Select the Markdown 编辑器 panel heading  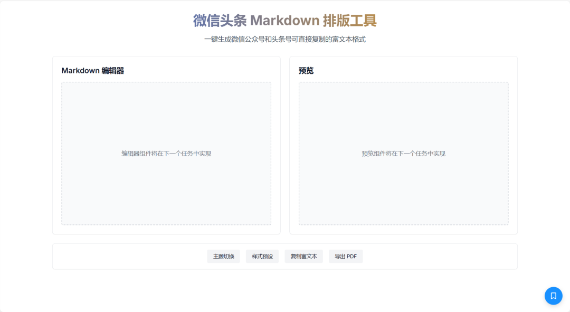click(92, 71)
